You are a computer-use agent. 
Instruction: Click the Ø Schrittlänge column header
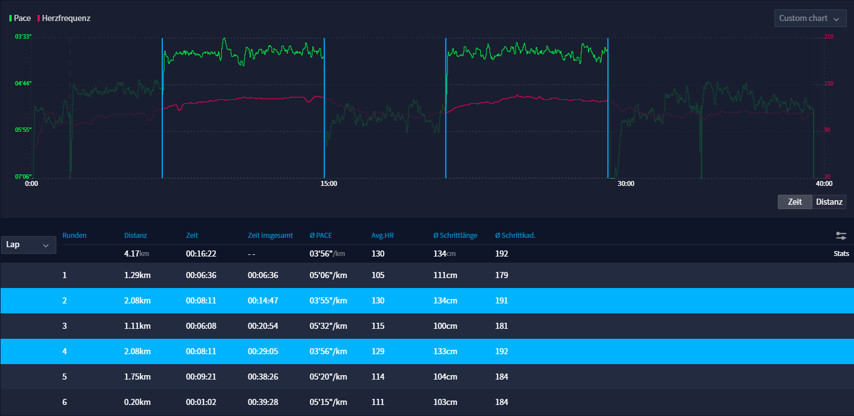click(x=455, y=236)
